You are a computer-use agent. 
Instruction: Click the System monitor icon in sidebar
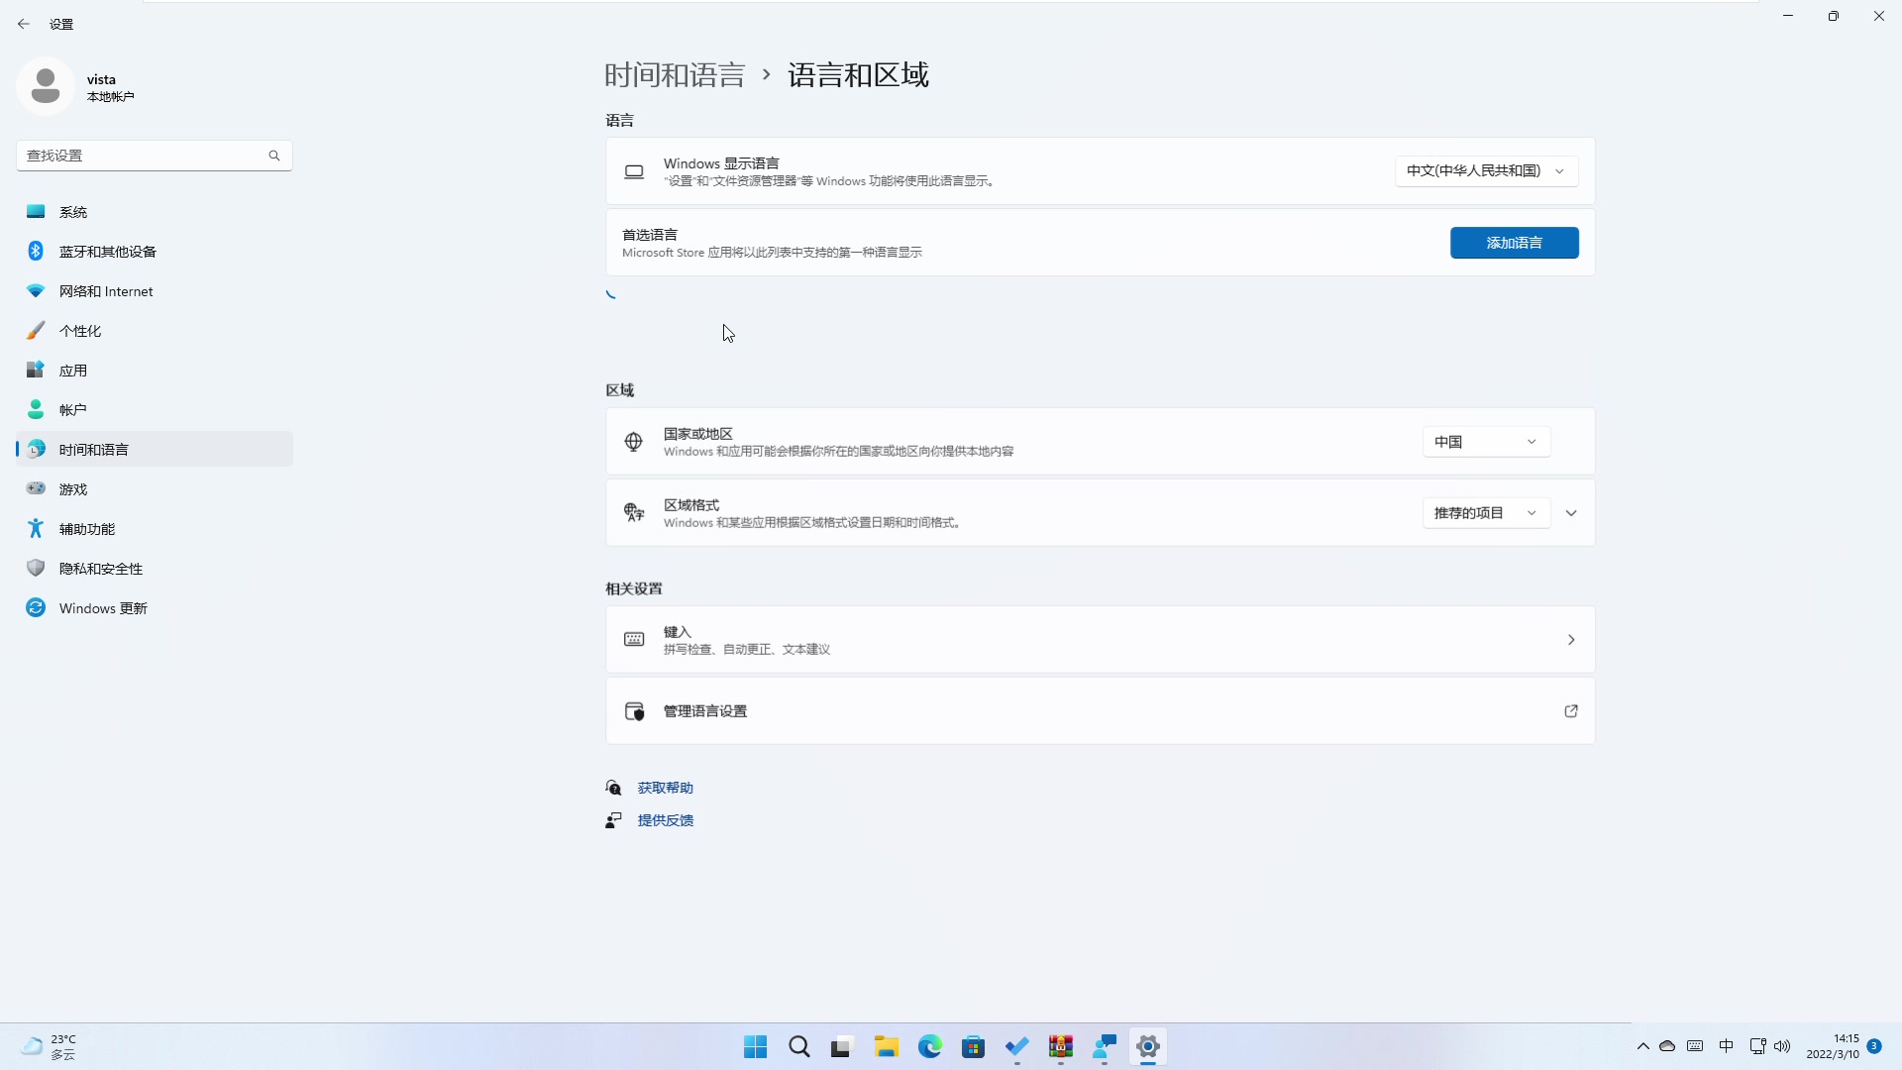point(36,211)
